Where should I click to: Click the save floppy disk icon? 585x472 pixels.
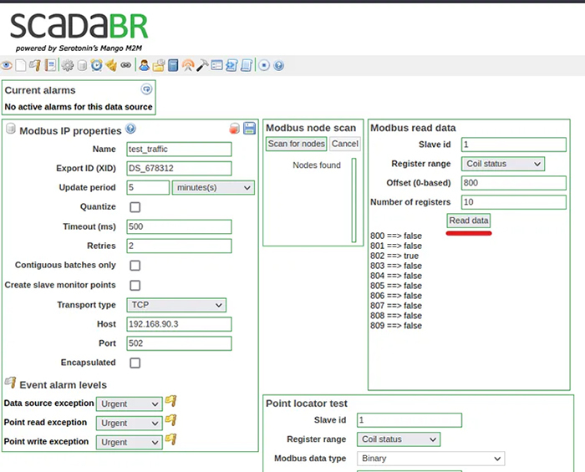(x=249, y=129)
